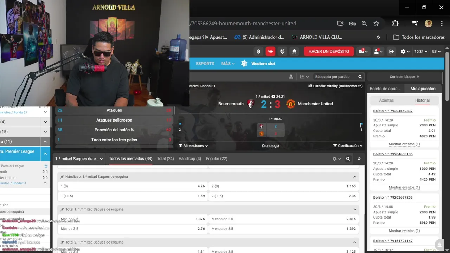Open Chrome three-dot menu
Viewport: 450px width, 253px height.
pyautogui.click(x=442, y=24)
